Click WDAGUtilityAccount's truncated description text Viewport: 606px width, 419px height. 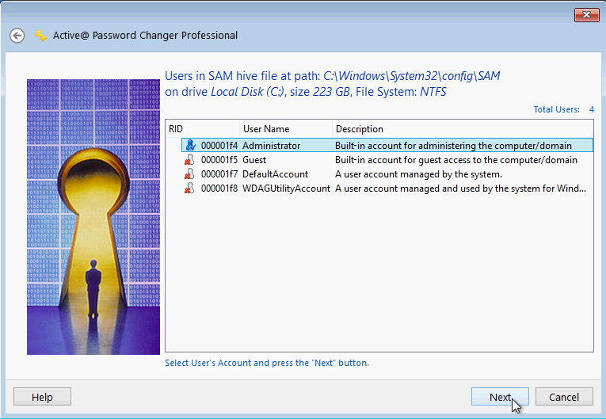tap(460, 189)
